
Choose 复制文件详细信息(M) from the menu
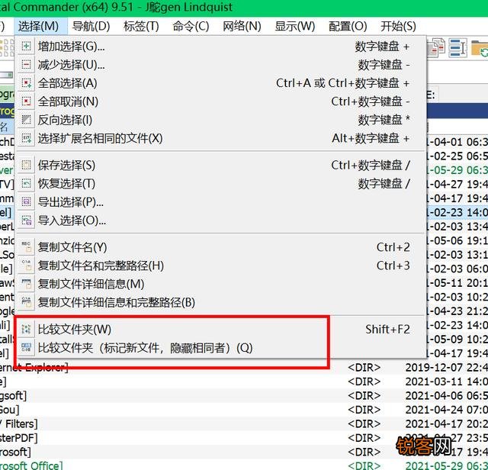[x=221, y=284]
